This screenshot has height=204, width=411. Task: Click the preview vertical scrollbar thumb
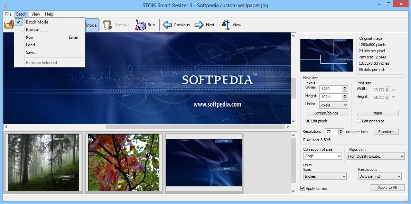click(293, 88)
